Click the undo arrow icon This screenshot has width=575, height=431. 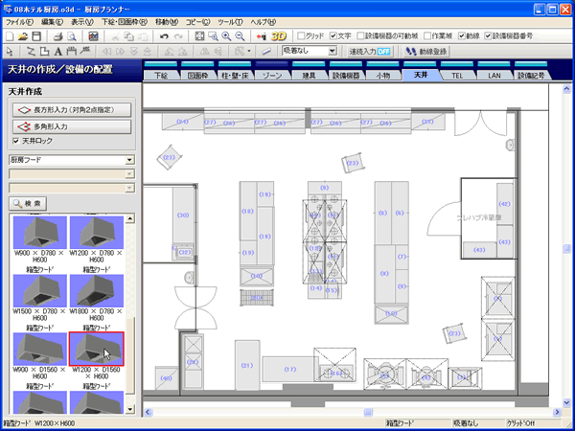click(x=165, y=35)
